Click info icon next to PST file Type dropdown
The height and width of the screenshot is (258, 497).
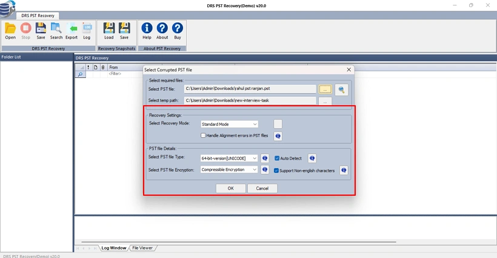point(265,158)
